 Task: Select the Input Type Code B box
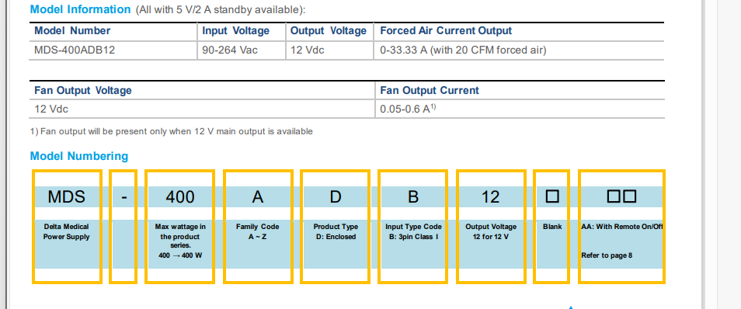pos(413,227)
